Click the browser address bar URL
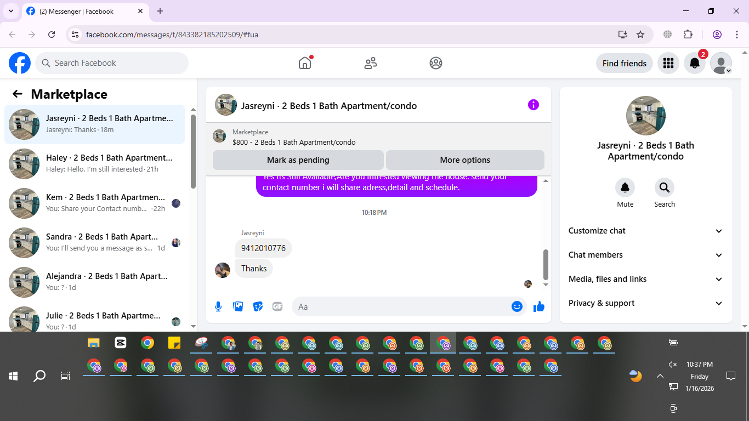The height and width of the screenshot is (421, 749). (172, 35)
